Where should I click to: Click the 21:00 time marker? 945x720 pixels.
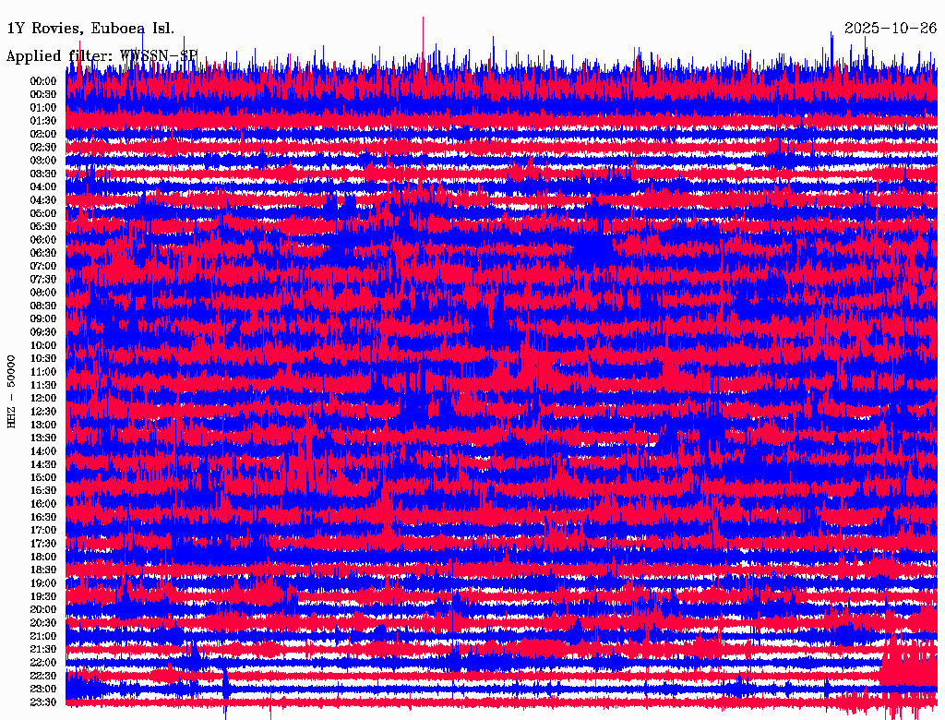43,636
